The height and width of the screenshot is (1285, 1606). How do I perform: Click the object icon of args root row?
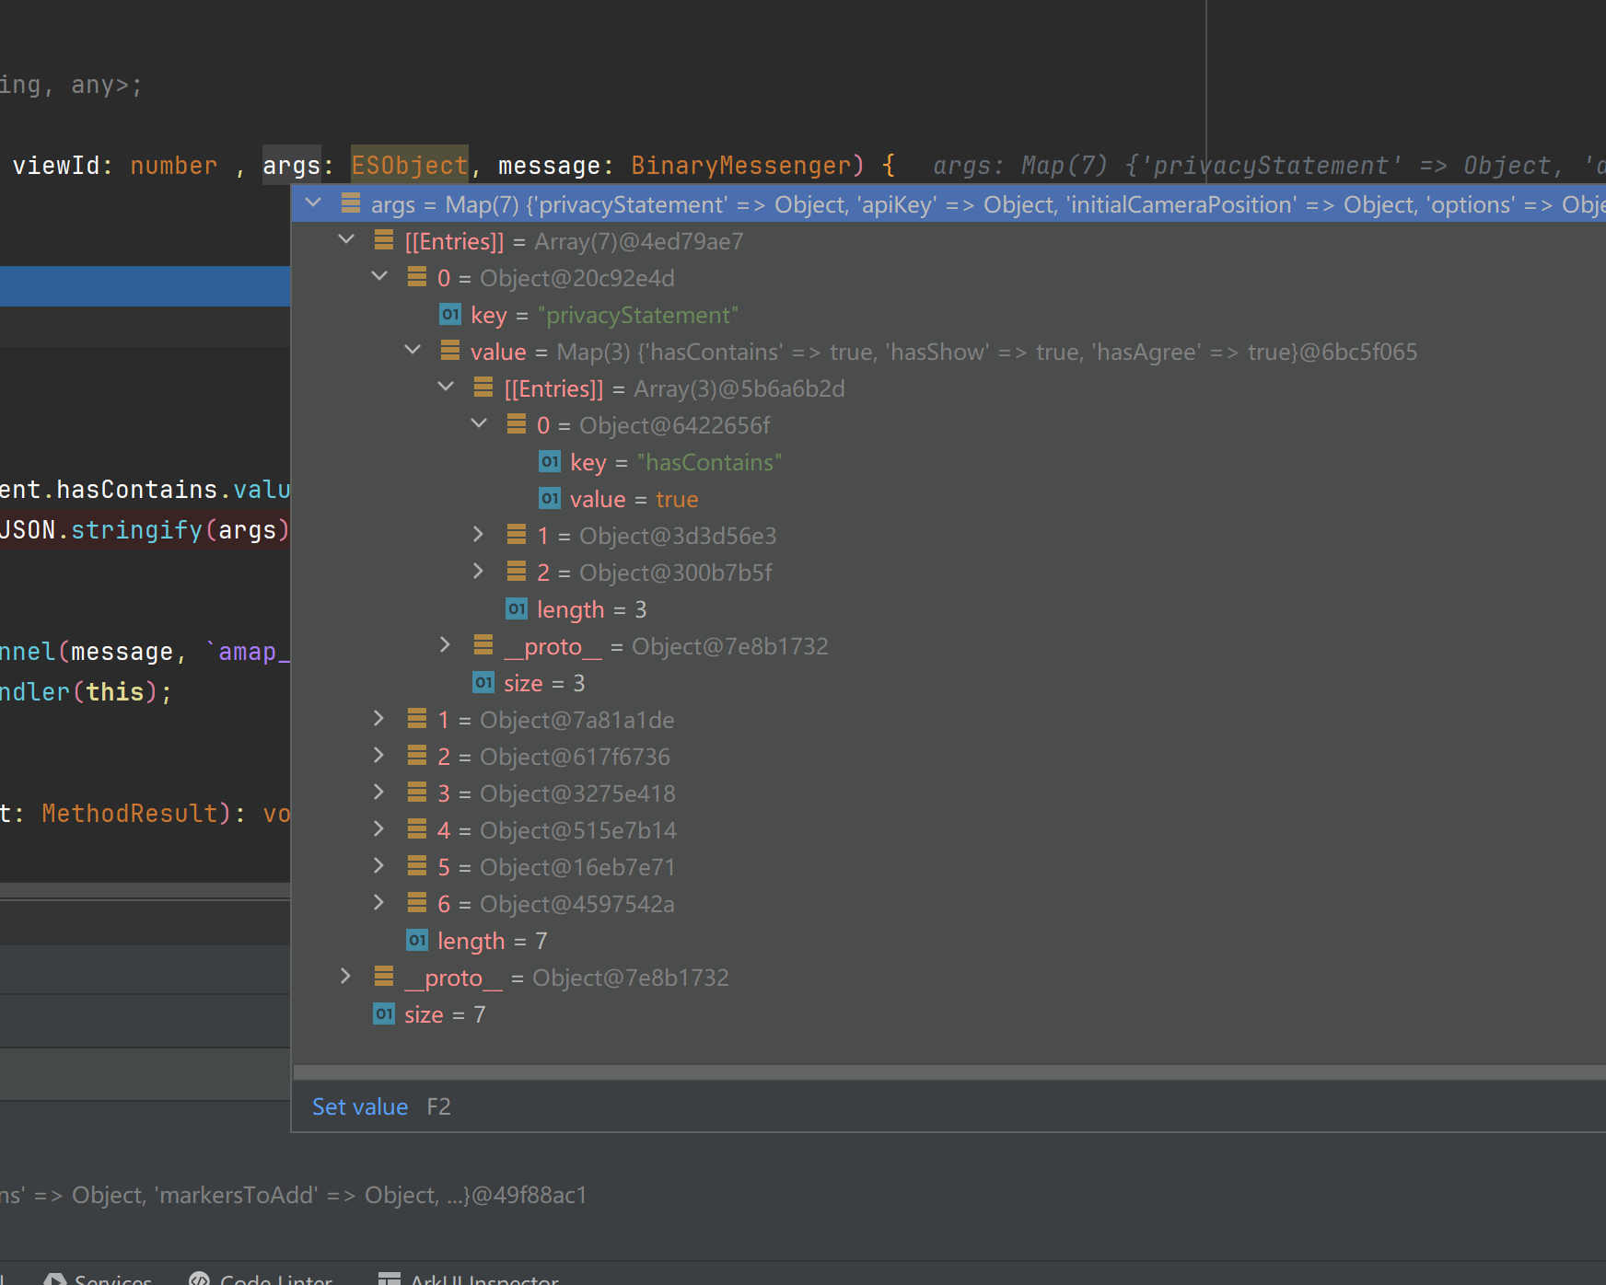pyautogui.click(x=351, y=203)
